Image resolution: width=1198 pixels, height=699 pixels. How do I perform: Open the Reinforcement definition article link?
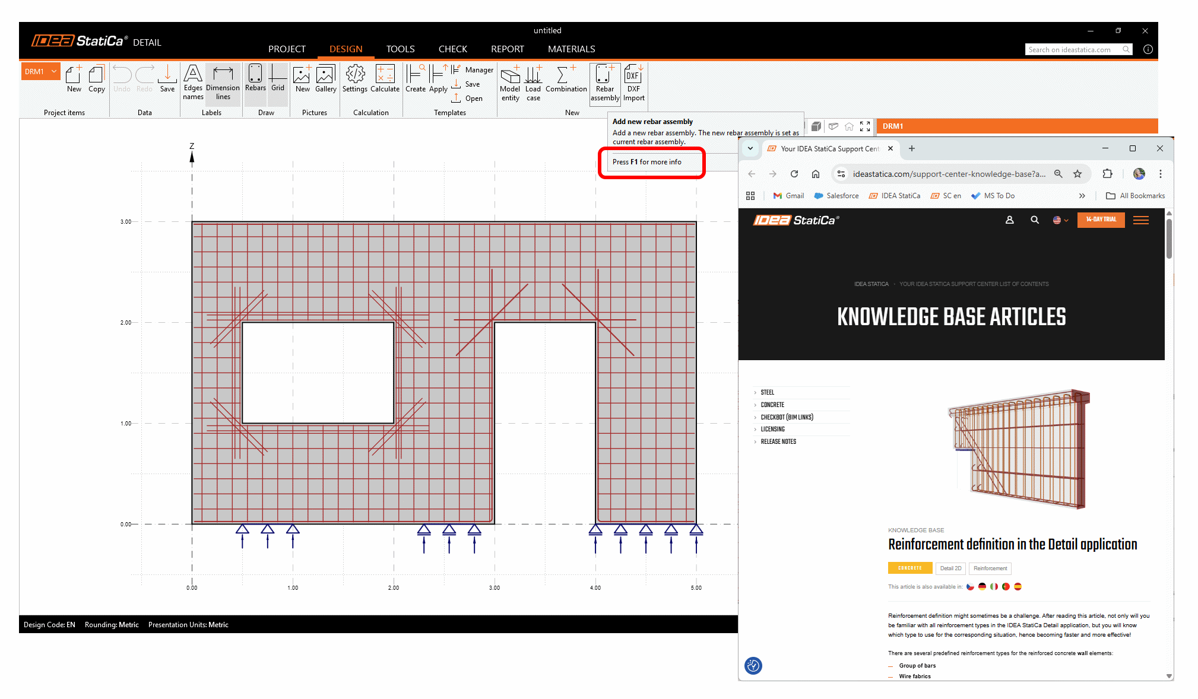tap(1012, 544)
